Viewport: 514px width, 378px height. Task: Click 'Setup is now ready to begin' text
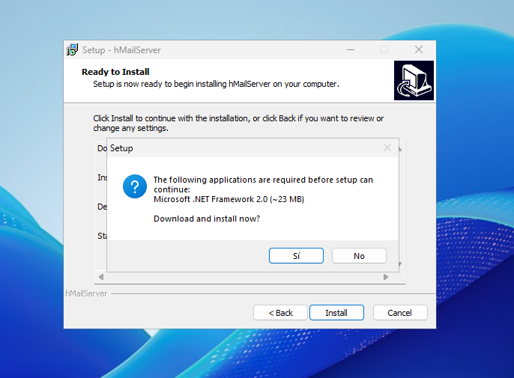(x=216, y=84)
